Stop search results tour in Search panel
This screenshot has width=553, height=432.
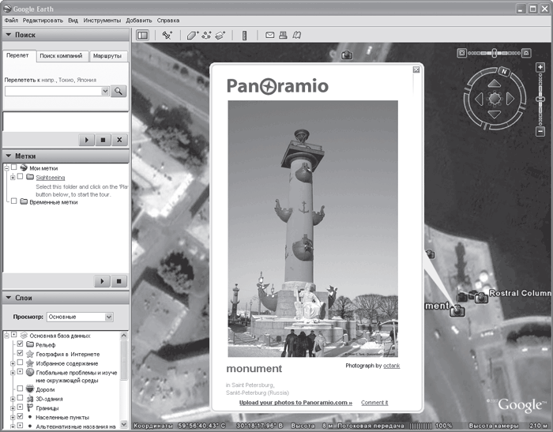coord(103,140)
